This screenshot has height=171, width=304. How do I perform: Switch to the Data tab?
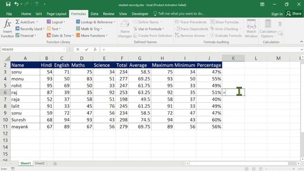(x=94, y=14)
